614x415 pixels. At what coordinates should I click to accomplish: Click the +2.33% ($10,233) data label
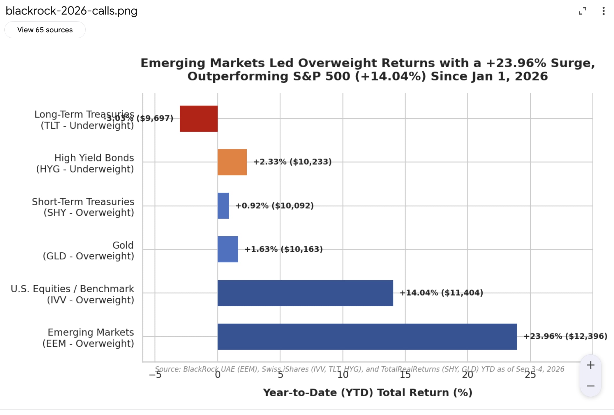click(292, 162)
